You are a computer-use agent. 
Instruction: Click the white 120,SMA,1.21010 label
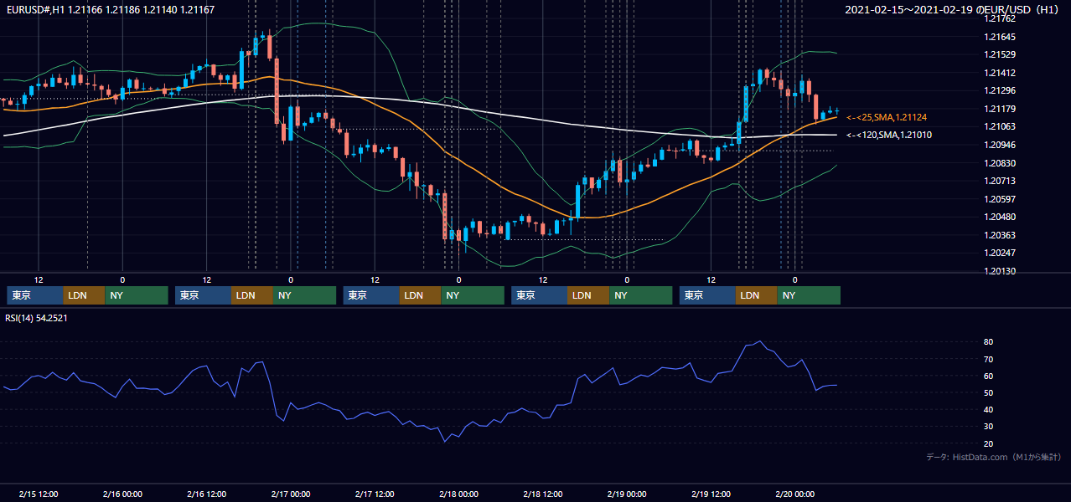[x=889, y=135]
